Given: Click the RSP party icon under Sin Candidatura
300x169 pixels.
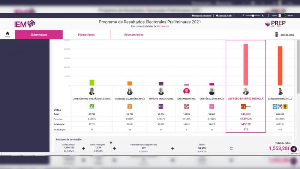Looking at the screenshot, I should pyautogui.click(x=186, y=106).
